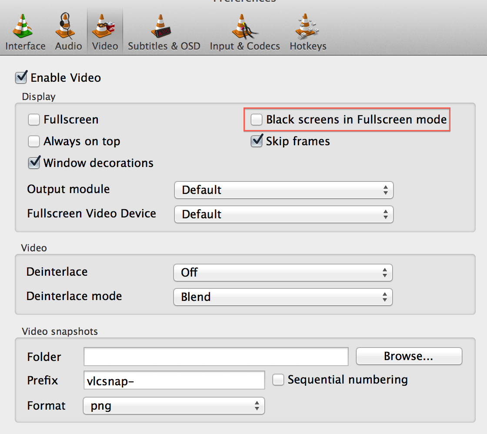Select the Video preferences cone icon
Viewport: 487px width, 434px height.
(x=103, y=26)
